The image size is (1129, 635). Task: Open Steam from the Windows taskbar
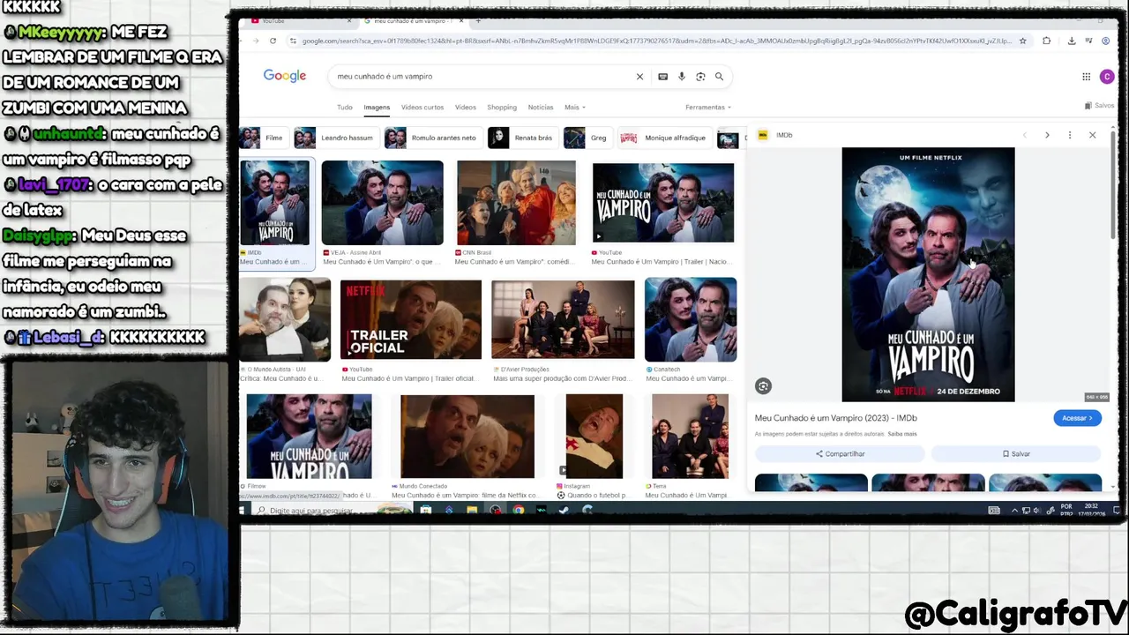564,510
